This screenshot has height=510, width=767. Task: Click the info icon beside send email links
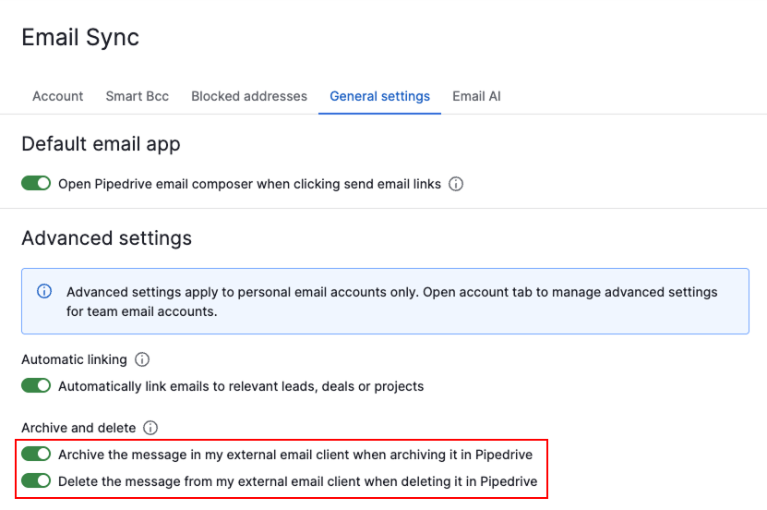click(x=456, y=184)
